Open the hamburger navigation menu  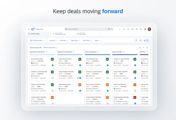(x=29, y=29)
